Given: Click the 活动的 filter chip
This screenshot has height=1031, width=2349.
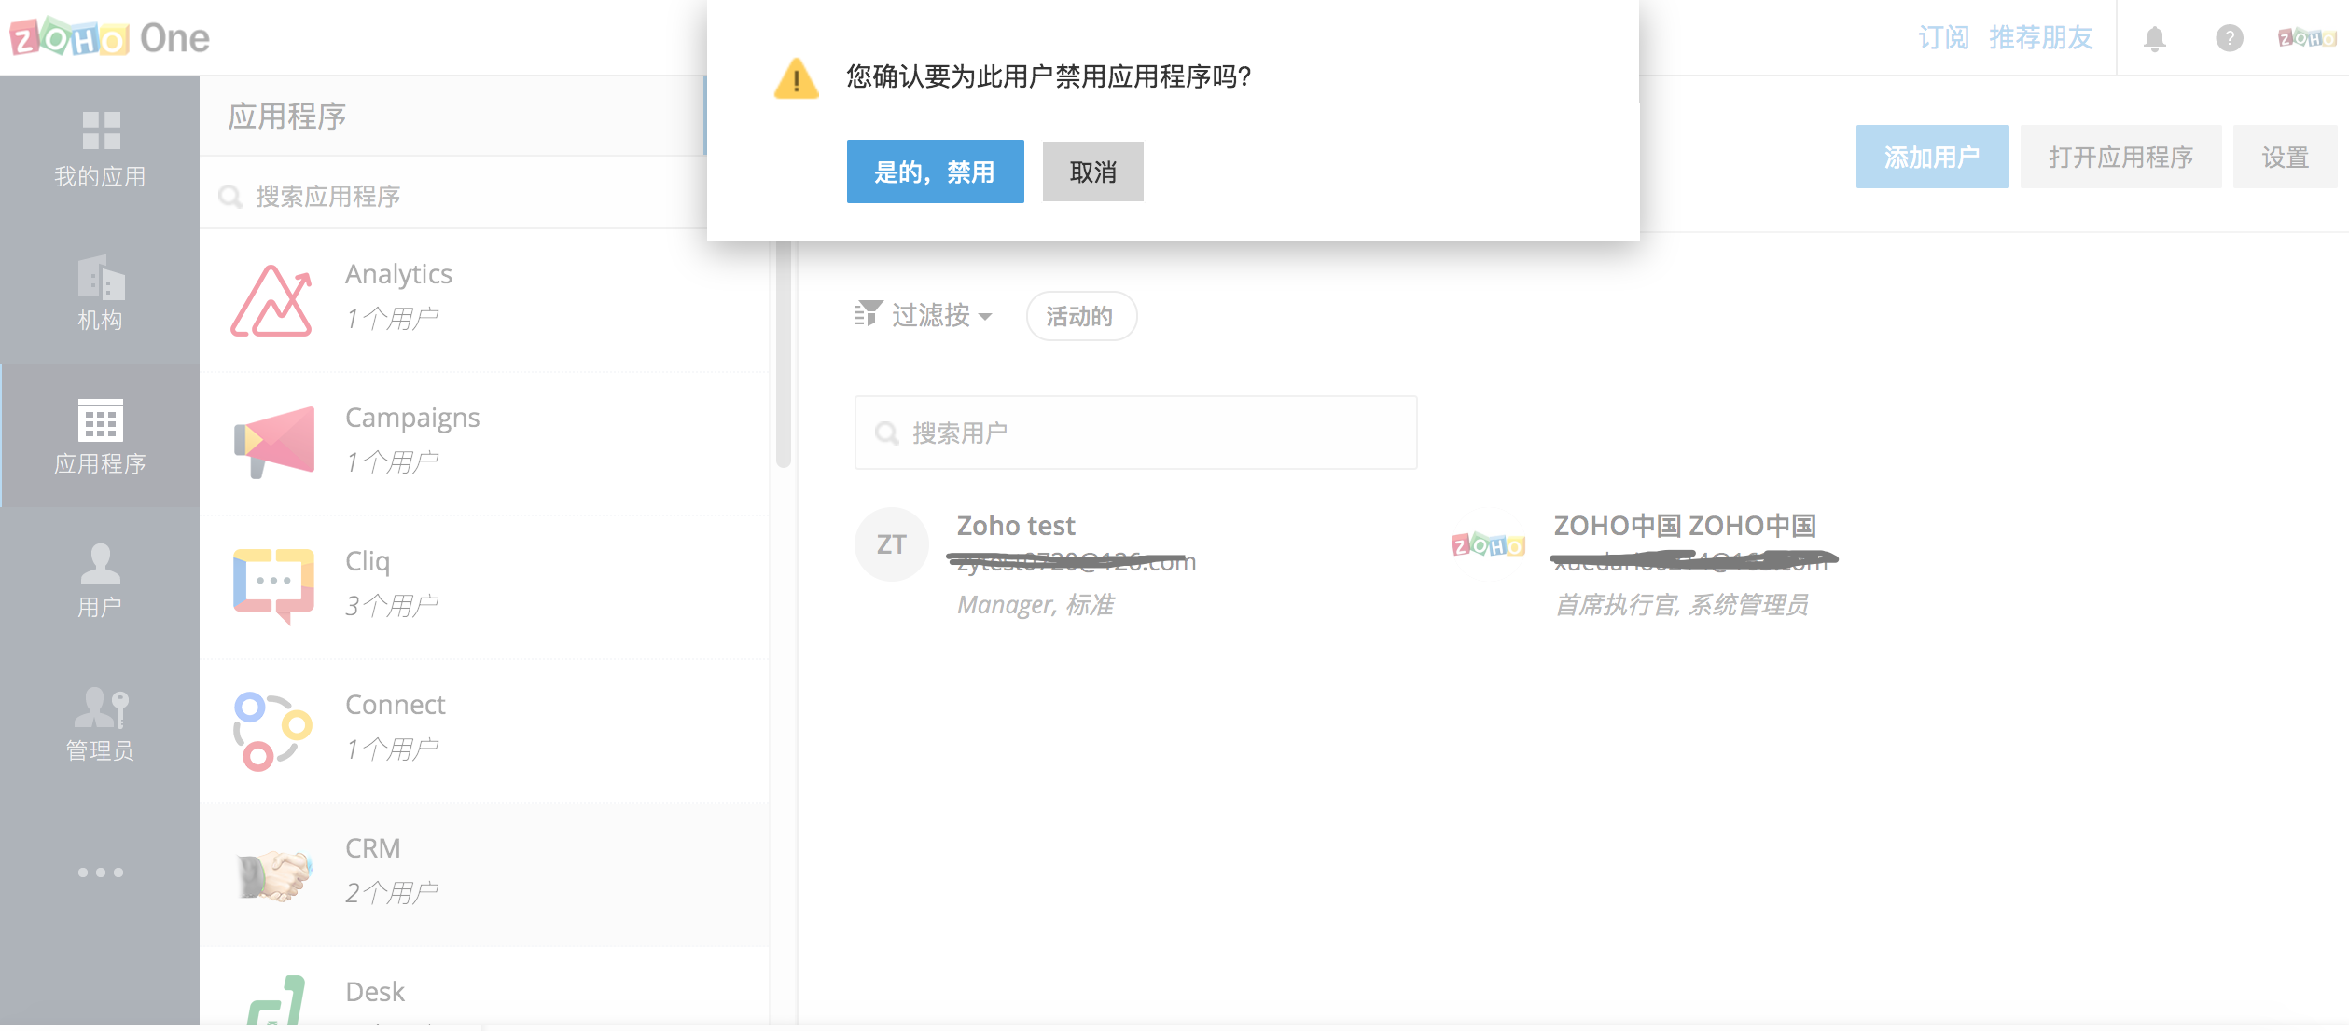Looking at the screenshot, I should click(1080, 316).
